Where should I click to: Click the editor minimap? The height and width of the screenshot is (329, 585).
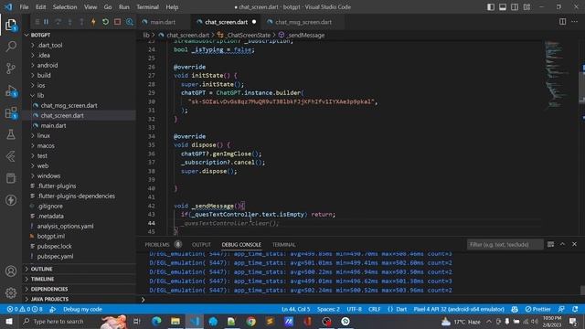(558, 75)
